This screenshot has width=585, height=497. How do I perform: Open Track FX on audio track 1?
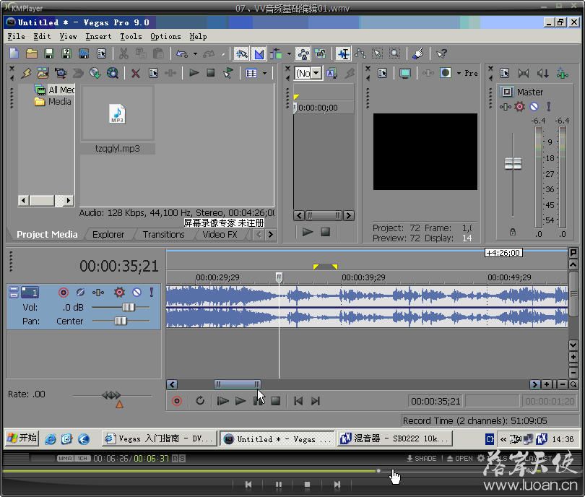pyautogui.click(x=98, y=292)
